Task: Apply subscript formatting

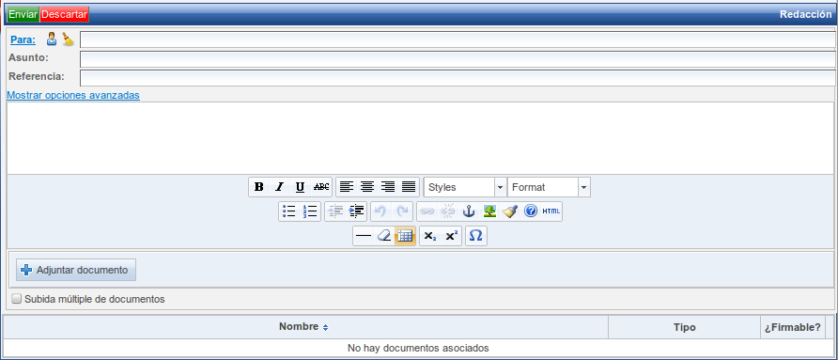Action: pos(430,236)
